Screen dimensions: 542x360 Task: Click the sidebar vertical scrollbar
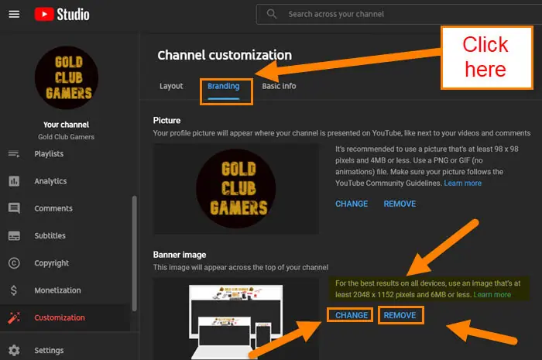(135, 253)
